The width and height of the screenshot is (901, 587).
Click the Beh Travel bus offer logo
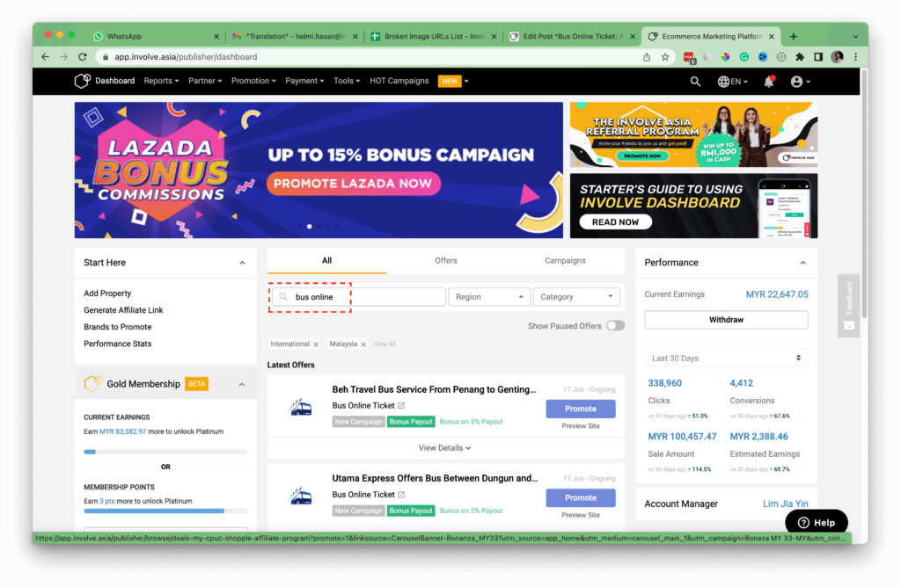point(300,408)
